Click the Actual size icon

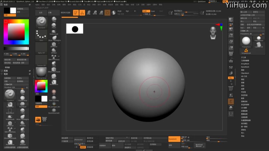point(231,42)
